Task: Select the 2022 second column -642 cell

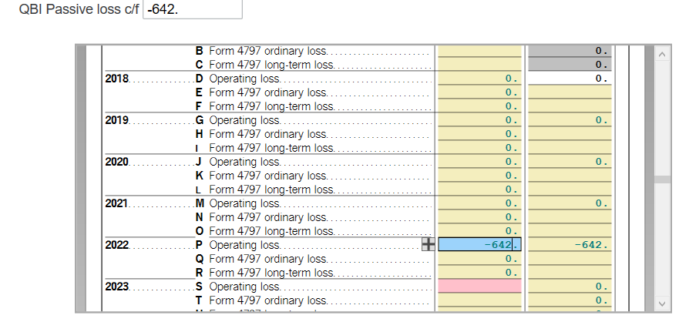Action: point(570,245)
